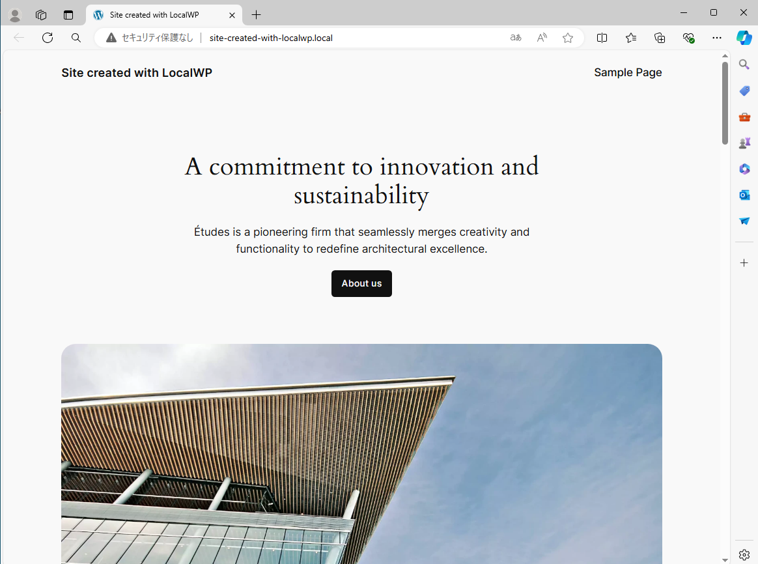
Task: Toggle Split screen view
Action: click(x=602, y=38)
